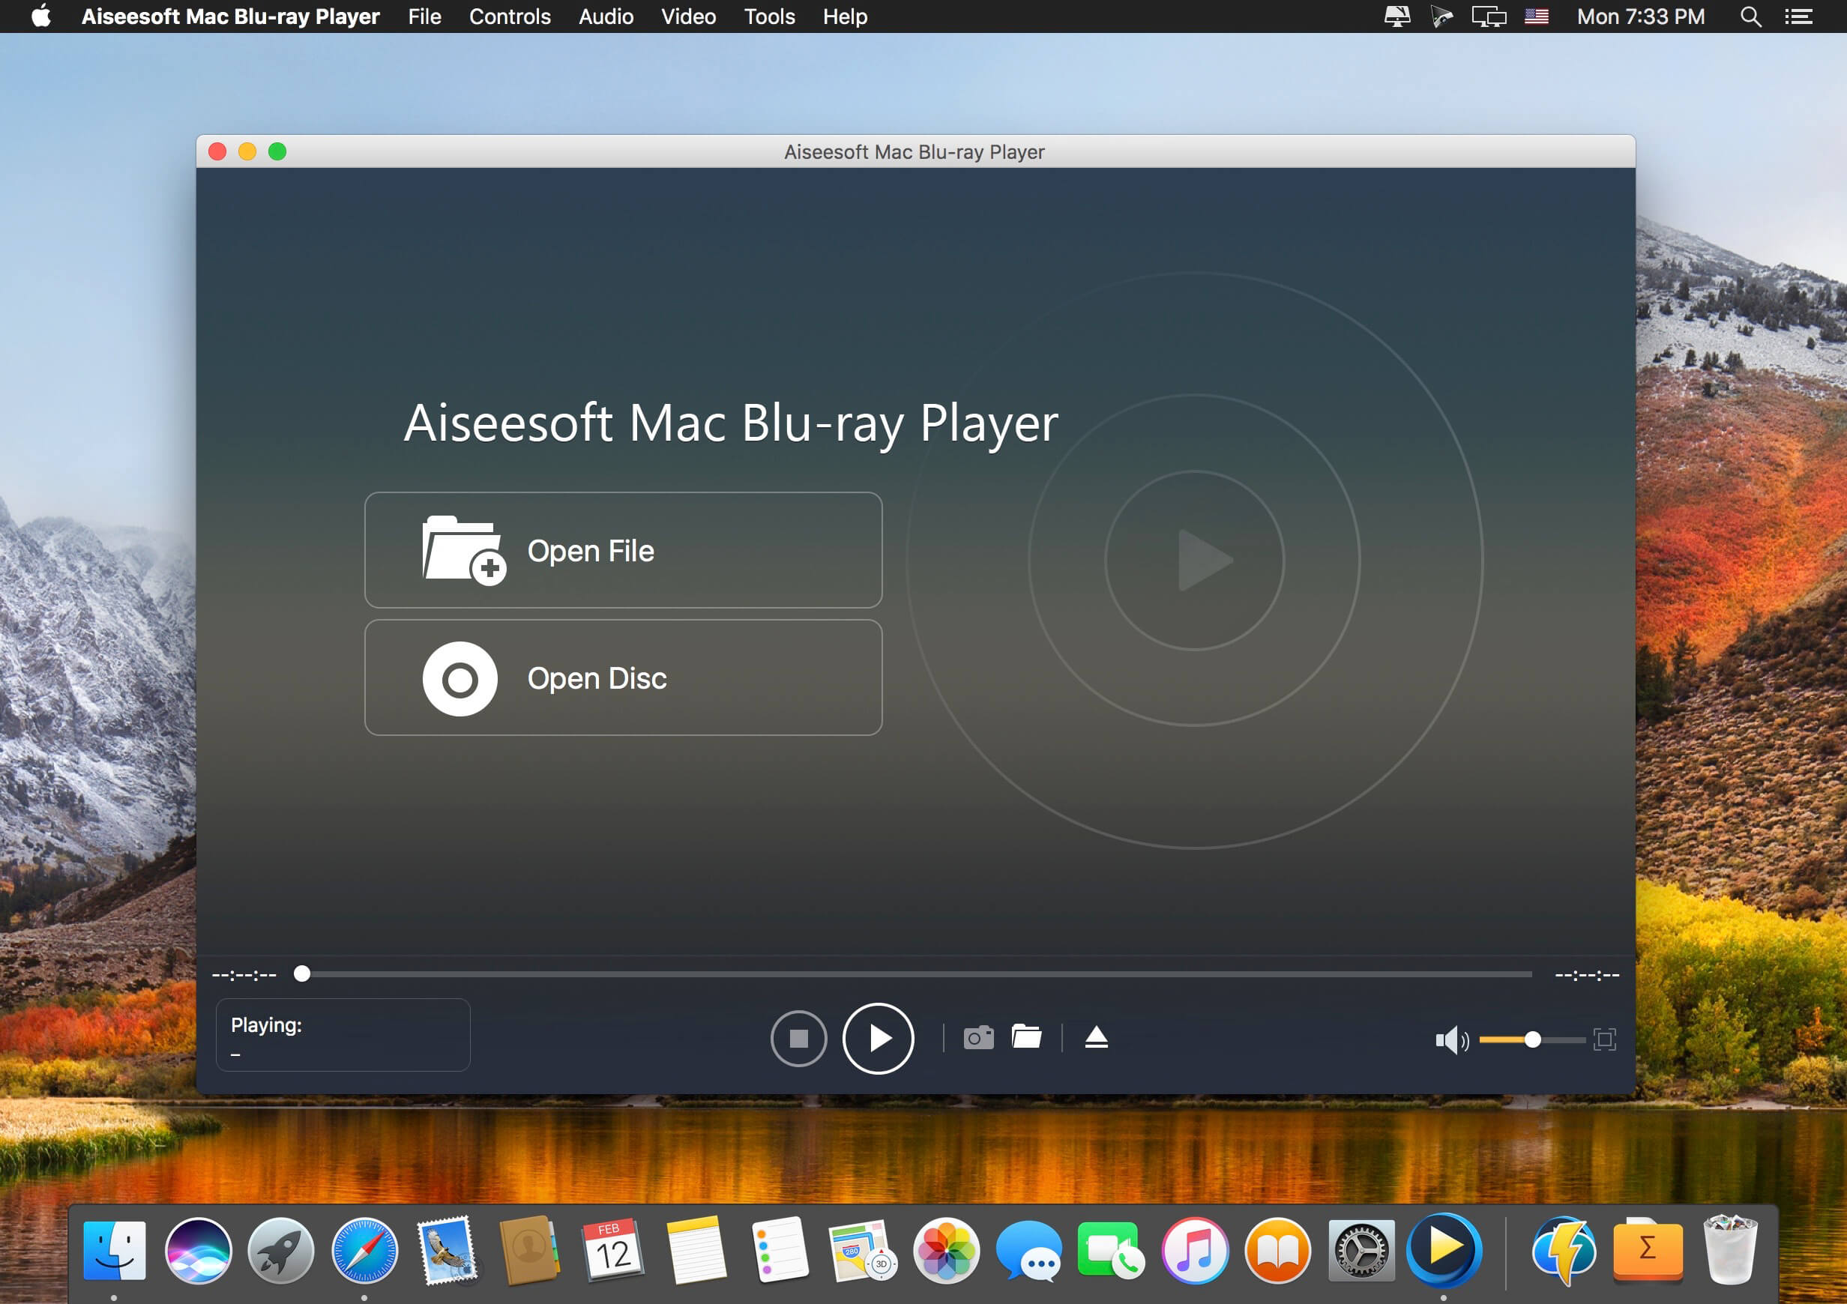Eject the disc using the eject icon

(1096, 1038)
